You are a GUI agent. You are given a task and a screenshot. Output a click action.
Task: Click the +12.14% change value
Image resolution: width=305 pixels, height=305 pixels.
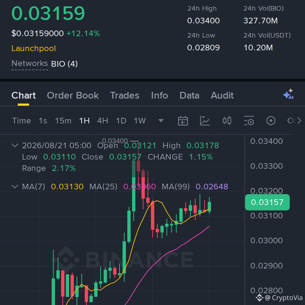coord(83,33)
